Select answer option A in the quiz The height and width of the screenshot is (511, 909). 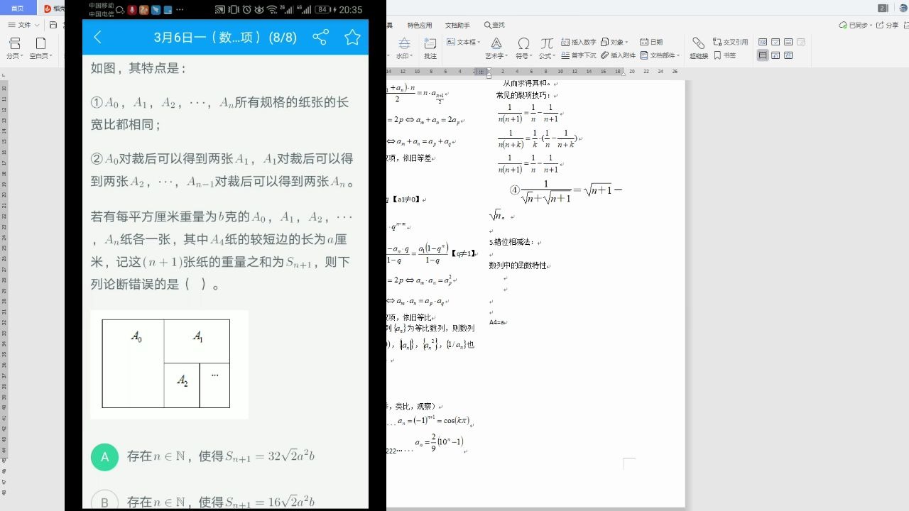coord(104,457)
